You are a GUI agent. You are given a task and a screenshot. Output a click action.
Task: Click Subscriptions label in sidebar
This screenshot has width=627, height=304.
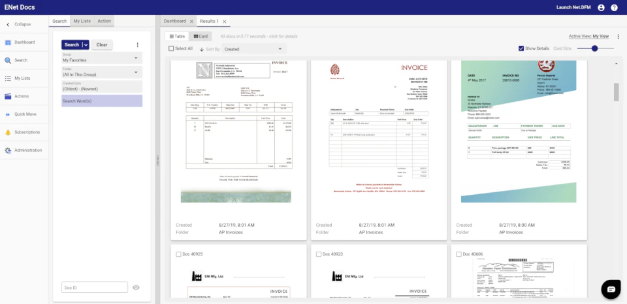pos(27,133)
